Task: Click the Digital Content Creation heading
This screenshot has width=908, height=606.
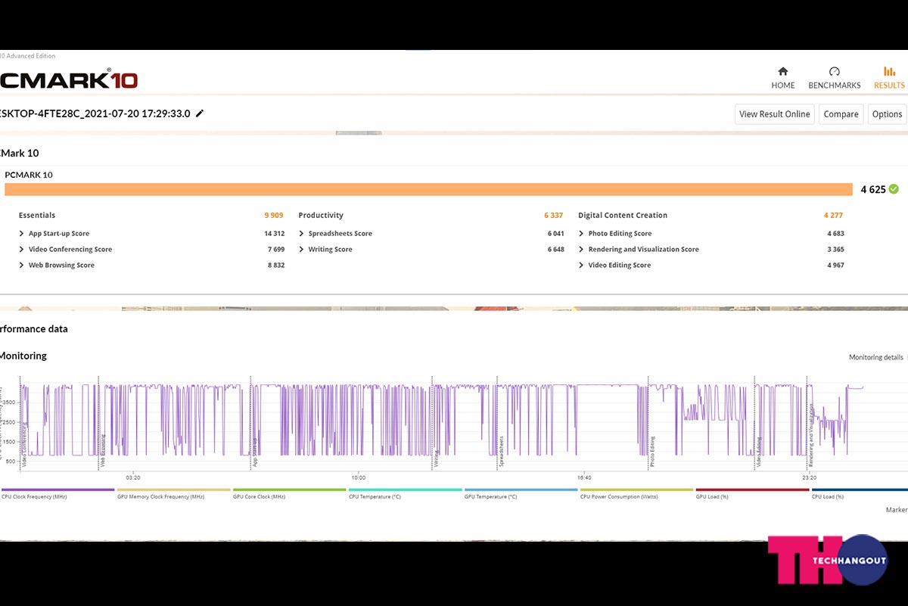Action: click(x=623, y=216)
